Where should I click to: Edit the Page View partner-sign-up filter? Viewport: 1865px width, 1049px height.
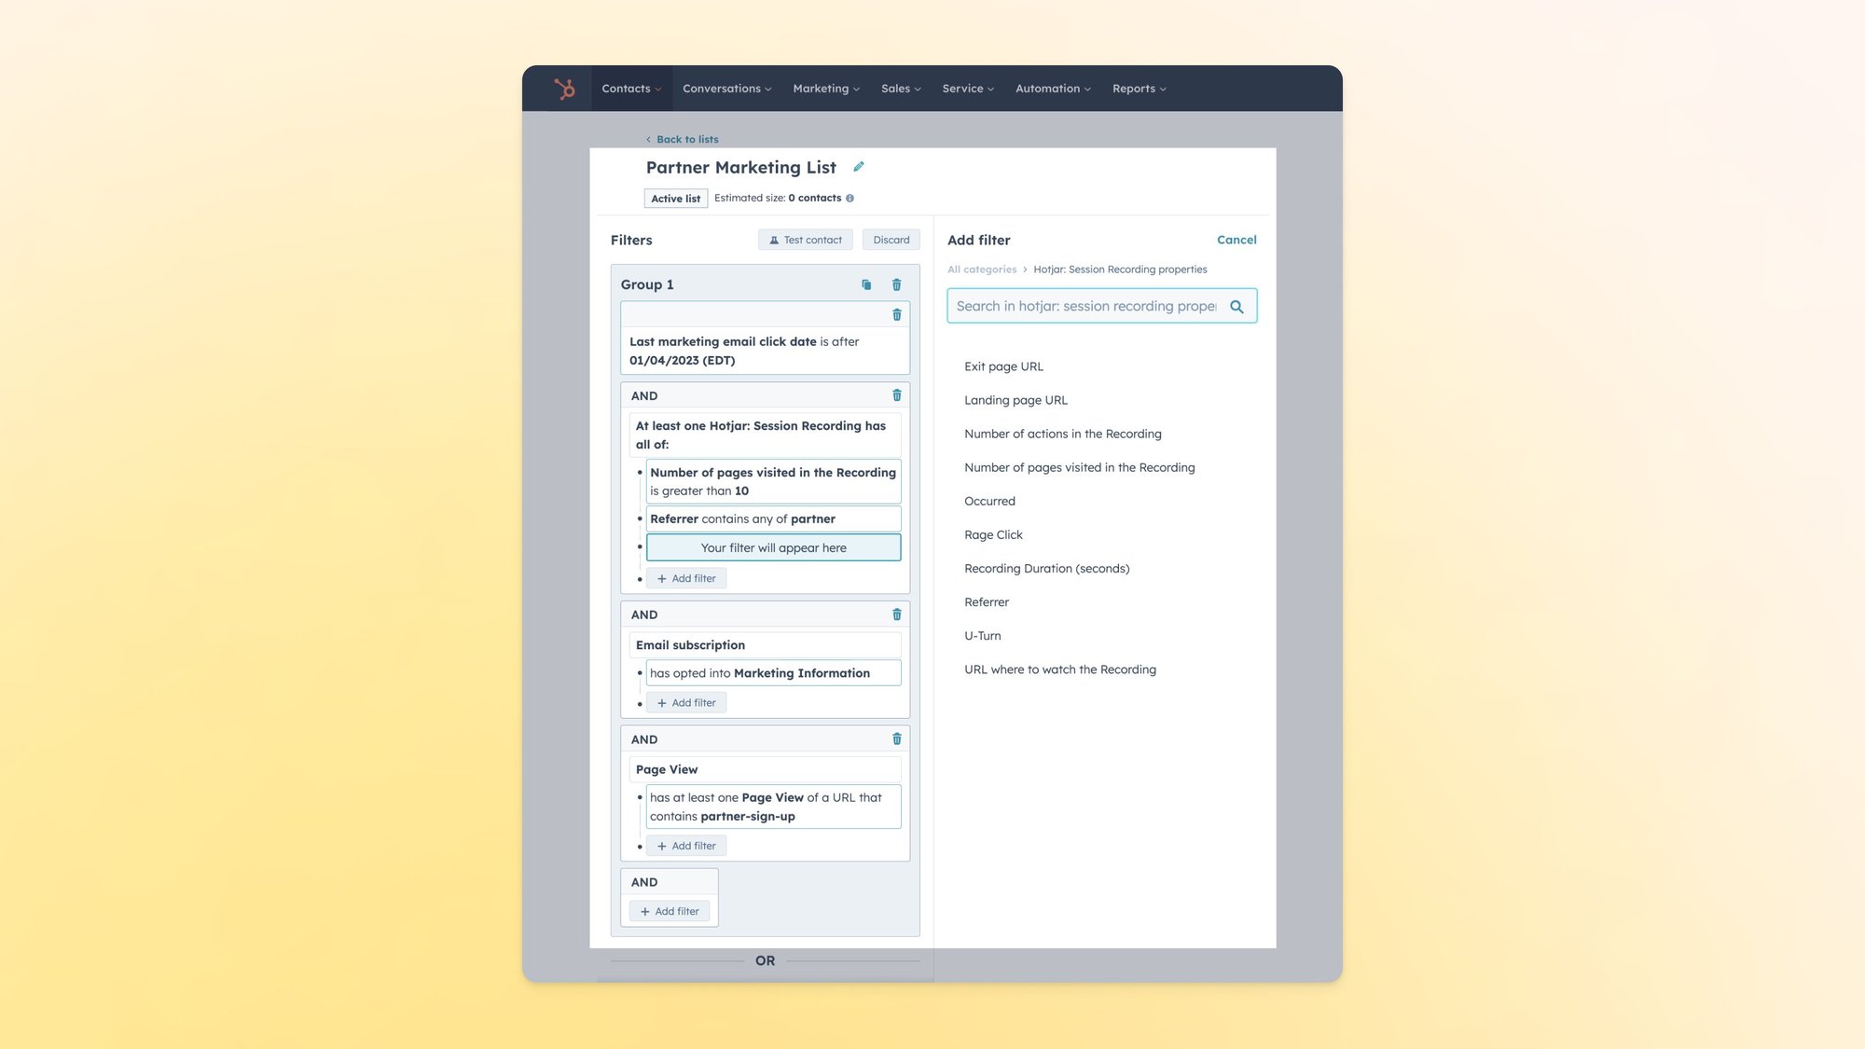click(773, 807)
